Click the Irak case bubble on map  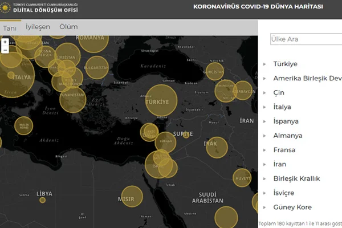[x=217, y=148]
